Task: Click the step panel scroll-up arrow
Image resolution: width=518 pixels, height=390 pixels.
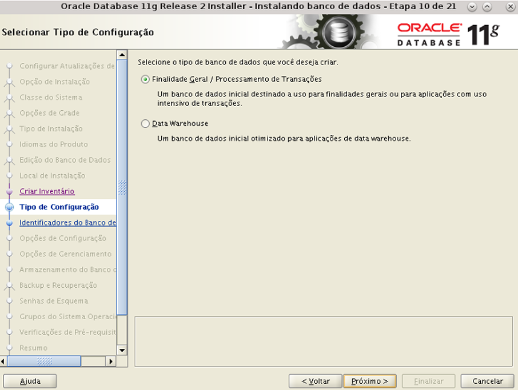Action: (x=122, y=55)
